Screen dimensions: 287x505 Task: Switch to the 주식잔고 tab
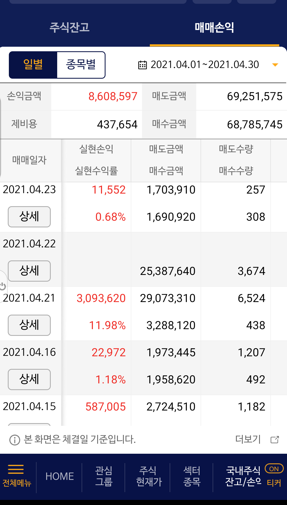pos(69,27)
